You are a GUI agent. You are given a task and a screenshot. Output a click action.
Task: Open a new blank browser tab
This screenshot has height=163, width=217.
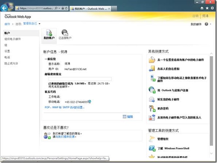pyautogui.click(x=114, y=9)
